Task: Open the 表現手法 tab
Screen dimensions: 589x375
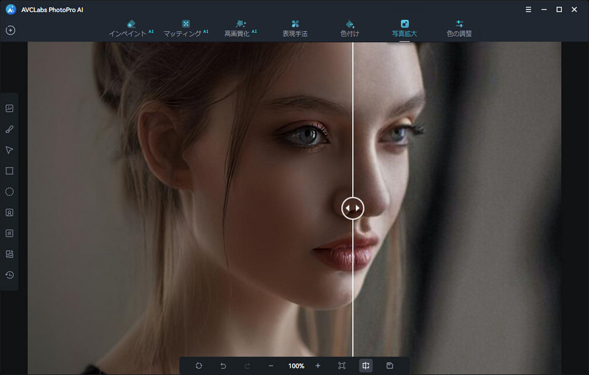Action: [295, 28]
